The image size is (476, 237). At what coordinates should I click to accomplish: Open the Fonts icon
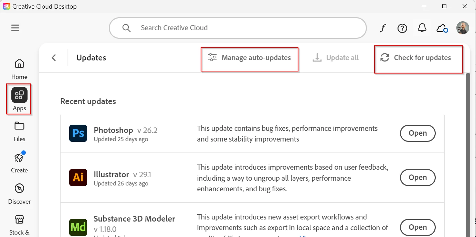[383, 28]
